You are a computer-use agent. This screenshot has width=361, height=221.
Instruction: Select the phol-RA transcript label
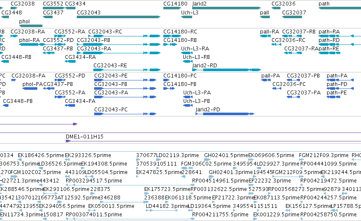(29, 40)
